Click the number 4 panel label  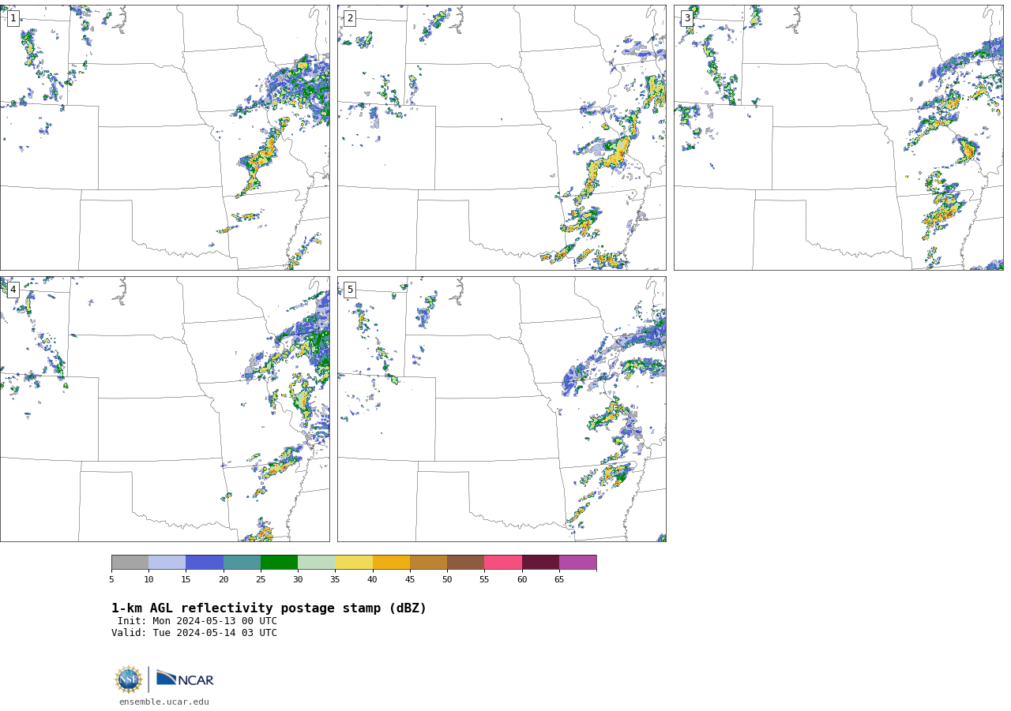tap(13, 290)
